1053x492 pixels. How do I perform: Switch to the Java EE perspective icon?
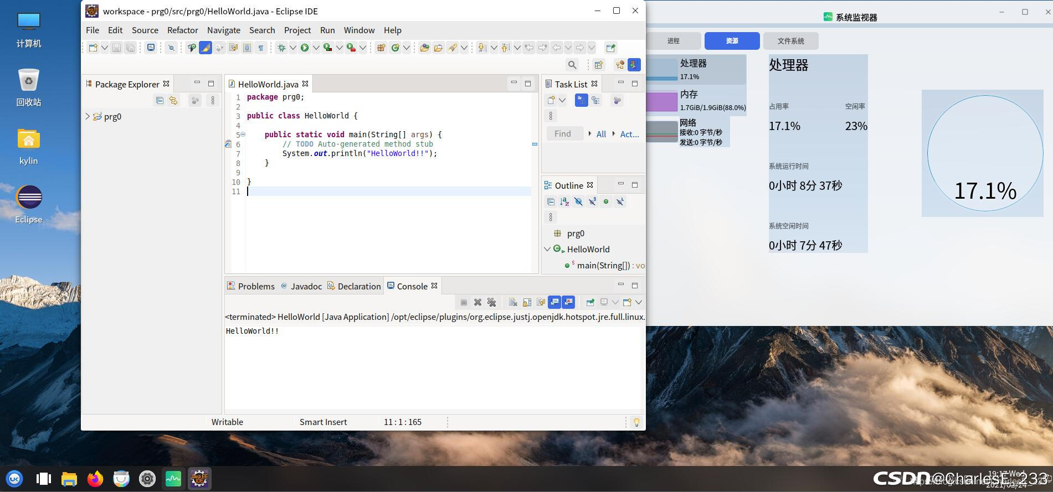click(620, 65)
